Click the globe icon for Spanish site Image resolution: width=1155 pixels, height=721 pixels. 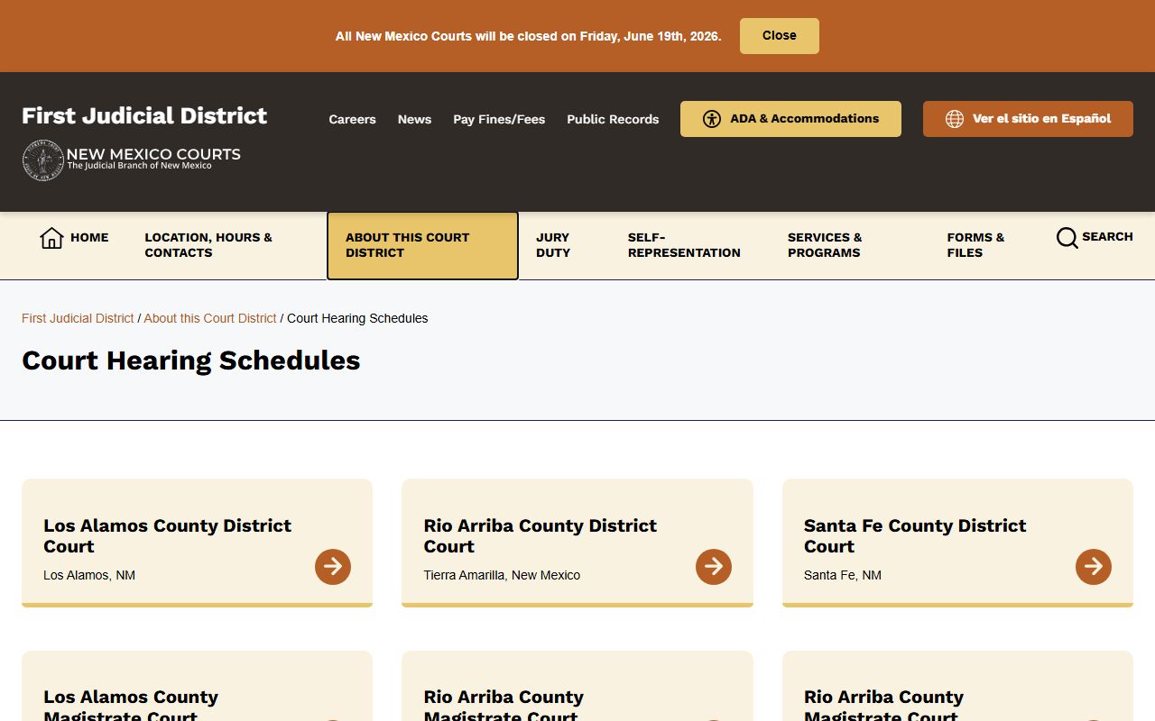[954, 119]
